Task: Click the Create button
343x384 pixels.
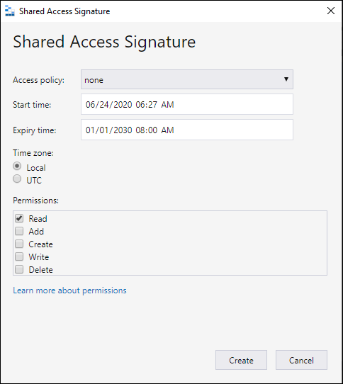Action: coord(241,360)
